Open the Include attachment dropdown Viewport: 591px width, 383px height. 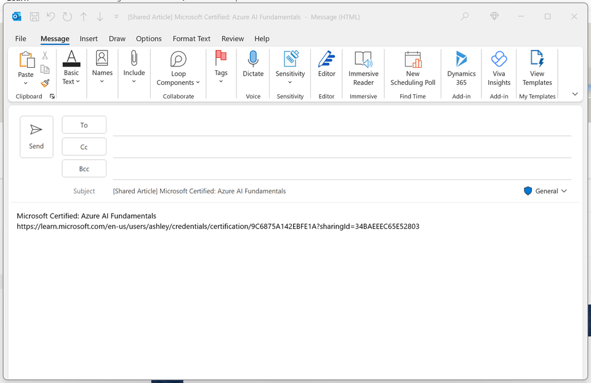click(134, 67)
